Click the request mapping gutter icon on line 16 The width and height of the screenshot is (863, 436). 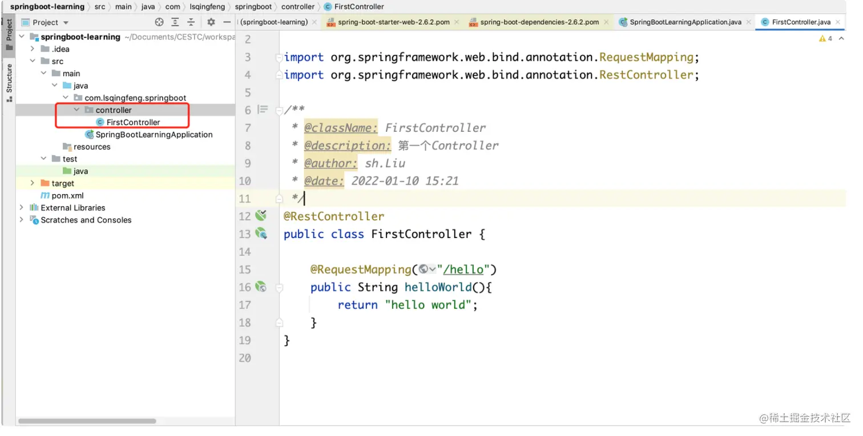tap(261, 286)
